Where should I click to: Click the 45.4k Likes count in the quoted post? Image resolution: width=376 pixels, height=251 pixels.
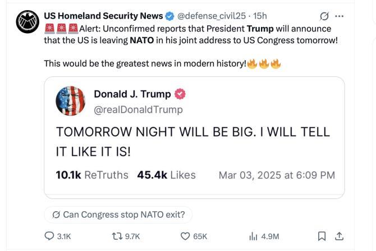click(166, 175)
